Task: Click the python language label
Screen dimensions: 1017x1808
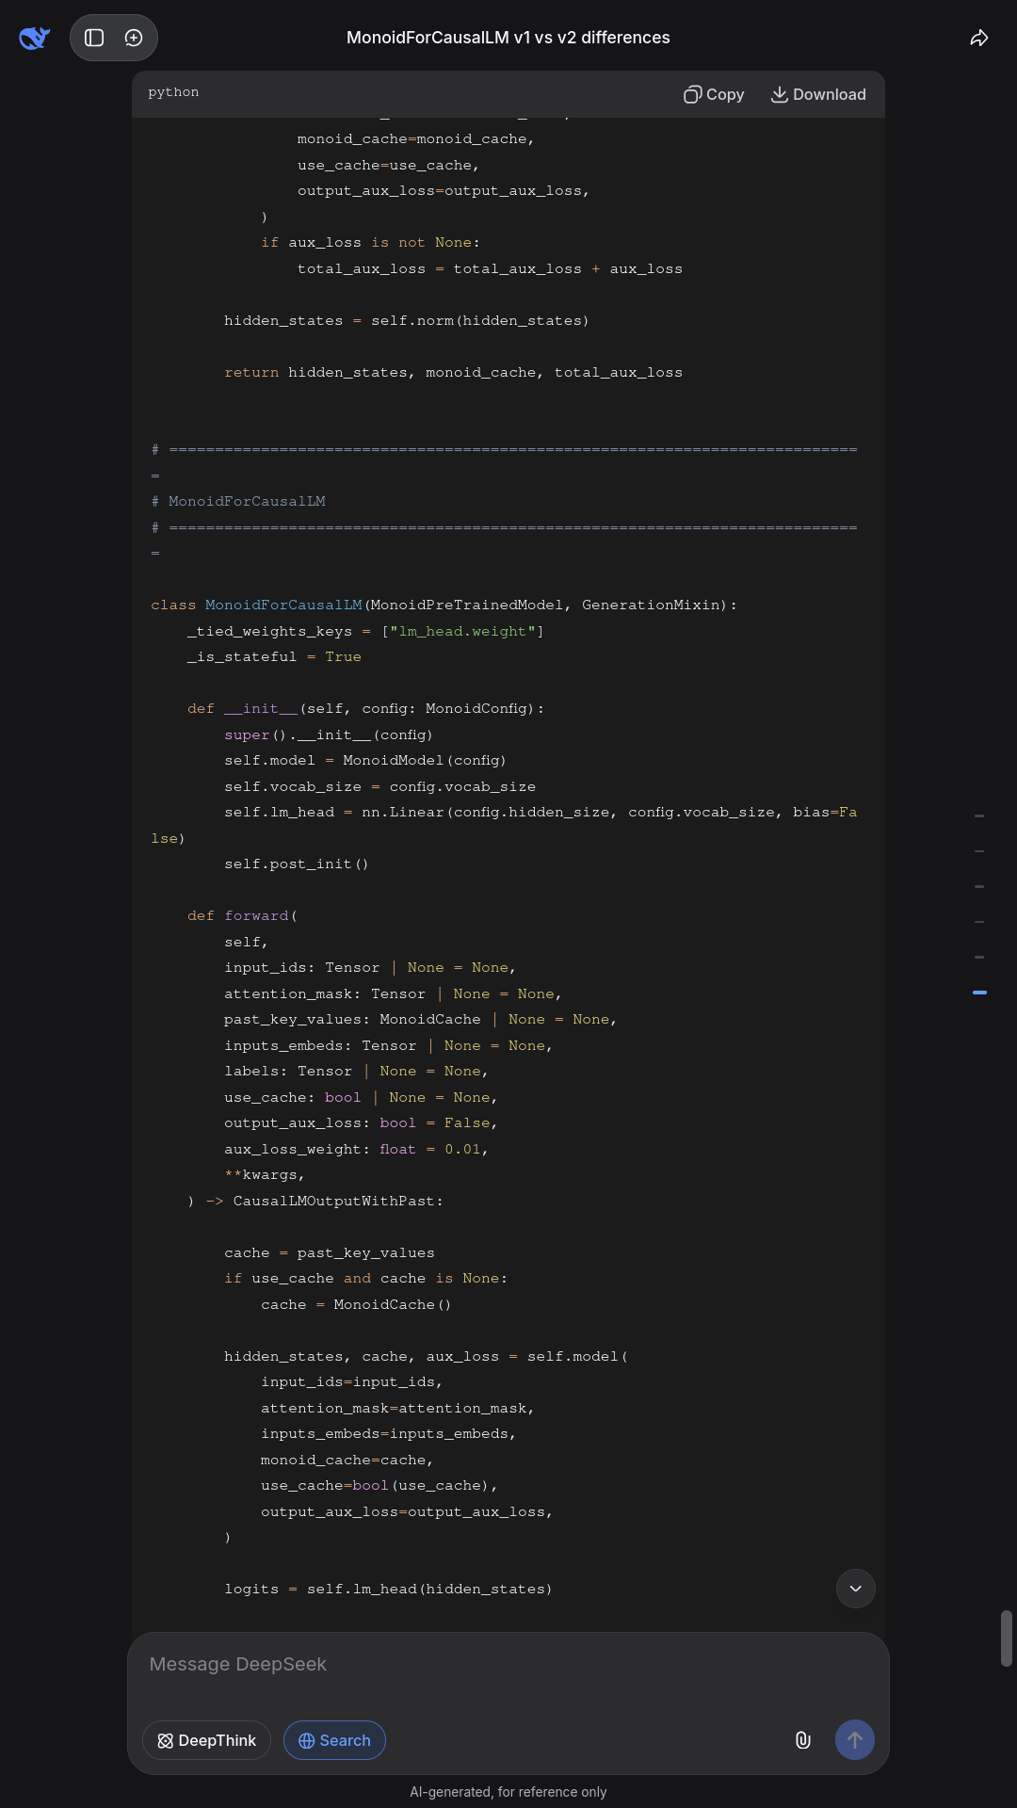Action: (x=173, y=92)
